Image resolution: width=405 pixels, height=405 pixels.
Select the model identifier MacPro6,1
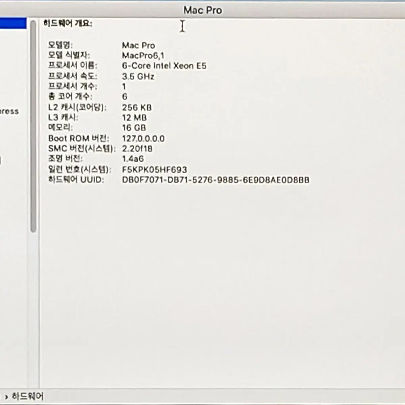[143, 55]
